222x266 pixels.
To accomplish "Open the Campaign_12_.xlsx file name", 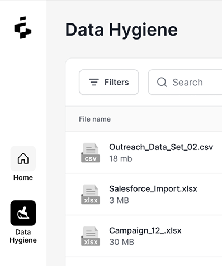I will tap(145, 231).
